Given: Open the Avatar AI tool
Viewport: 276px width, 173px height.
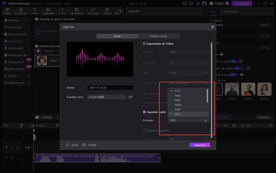Looking at the screenshot, I should tap(21, 11).
